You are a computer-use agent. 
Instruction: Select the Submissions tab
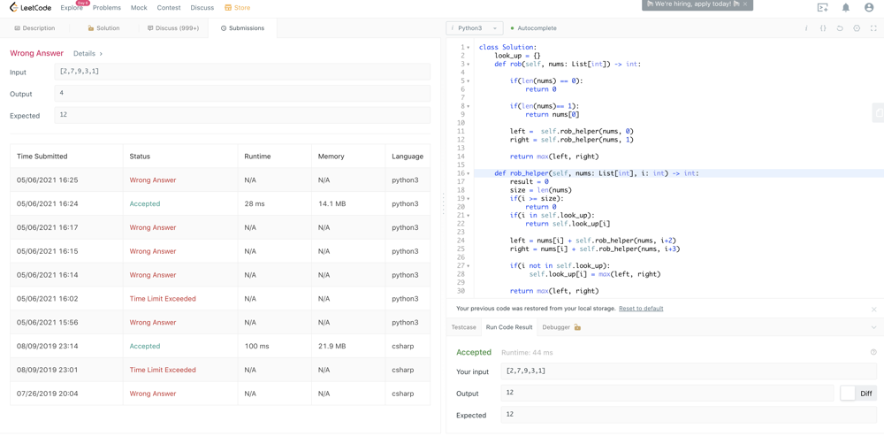click(x=242, y=28)
